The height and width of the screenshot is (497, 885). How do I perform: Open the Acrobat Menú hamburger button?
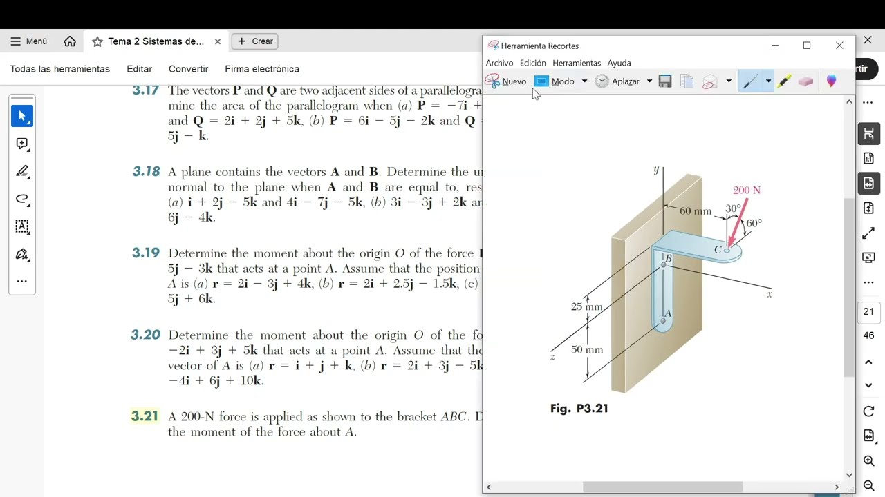29,41
